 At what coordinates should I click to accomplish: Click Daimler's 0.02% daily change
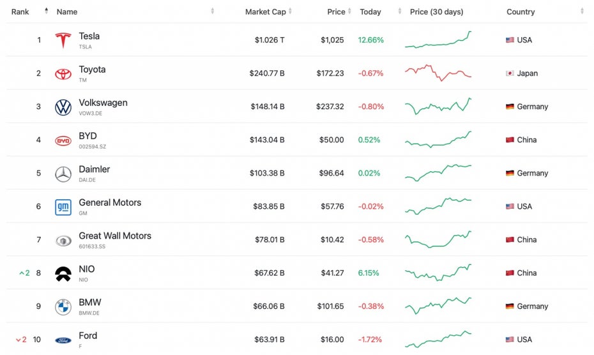(x=369, y=173)
